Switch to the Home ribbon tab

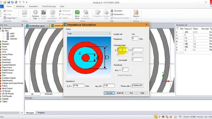coord(9,6)
